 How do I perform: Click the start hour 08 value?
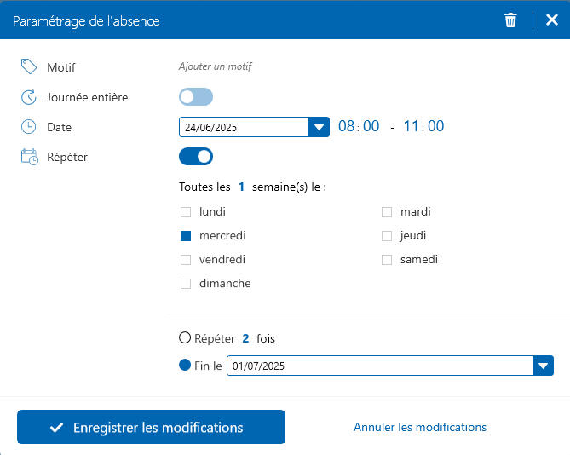click(x=346, y=127)
